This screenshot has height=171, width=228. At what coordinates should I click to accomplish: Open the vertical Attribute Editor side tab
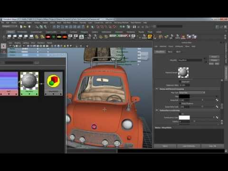(x=226, y=73)
